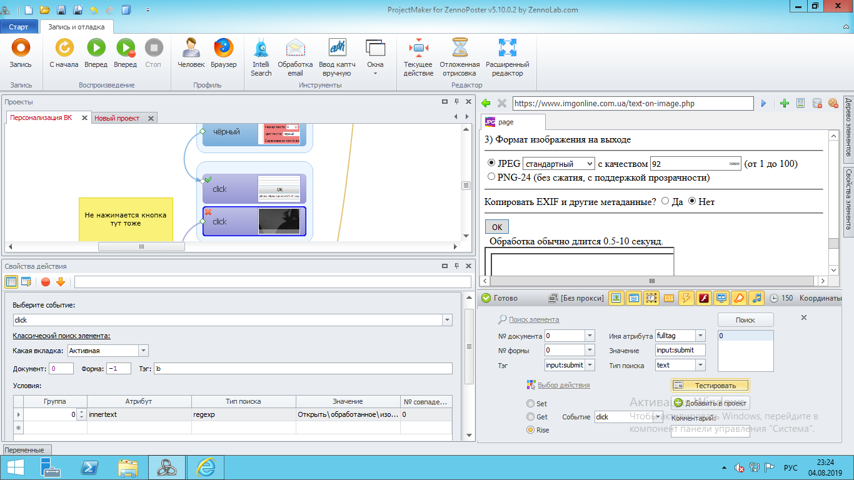The height and width of the screenshot is (480, 854).
Task: Toggle Flash plugin icon in status bar
Action: (x=704, y=298)
